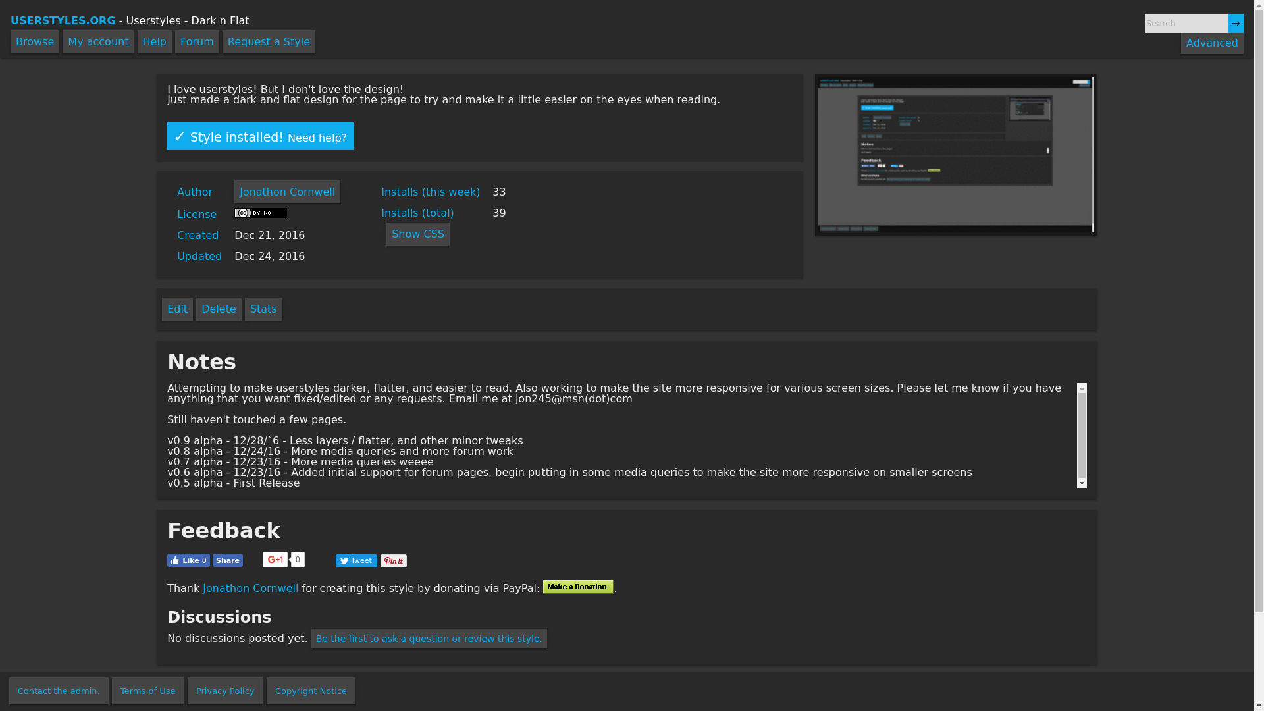
Task: Click the Pinterest Pin it button
Action: tap(394, 561)
